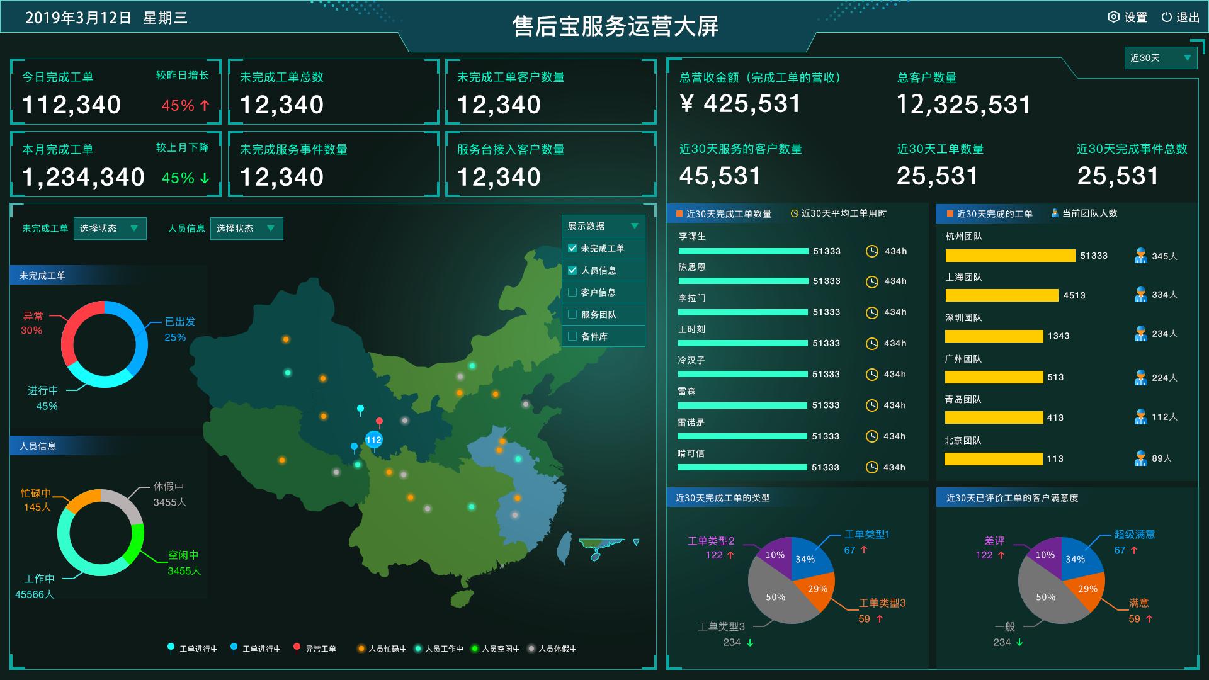Click the teal bar for 李谋生
The image size is (1209, 680).
[743, 251]
